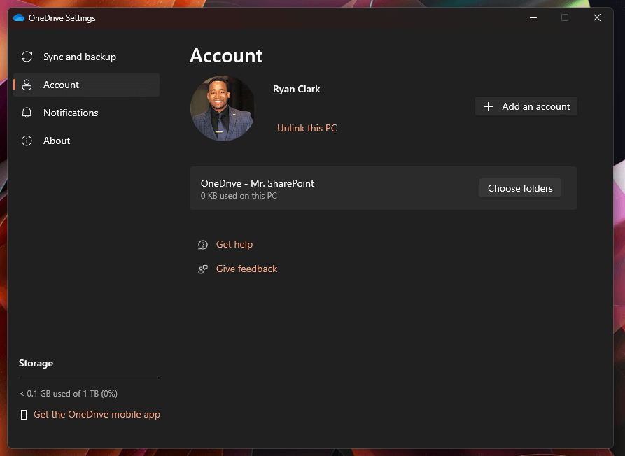This screenshot has height=456, width=625.
Task: Click the bell icon for Notifications
Action: click(27, 113)
